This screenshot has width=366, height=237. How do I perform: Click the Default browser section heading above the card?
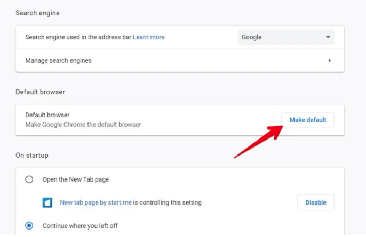pyautogui.click(x=41, y=92)
